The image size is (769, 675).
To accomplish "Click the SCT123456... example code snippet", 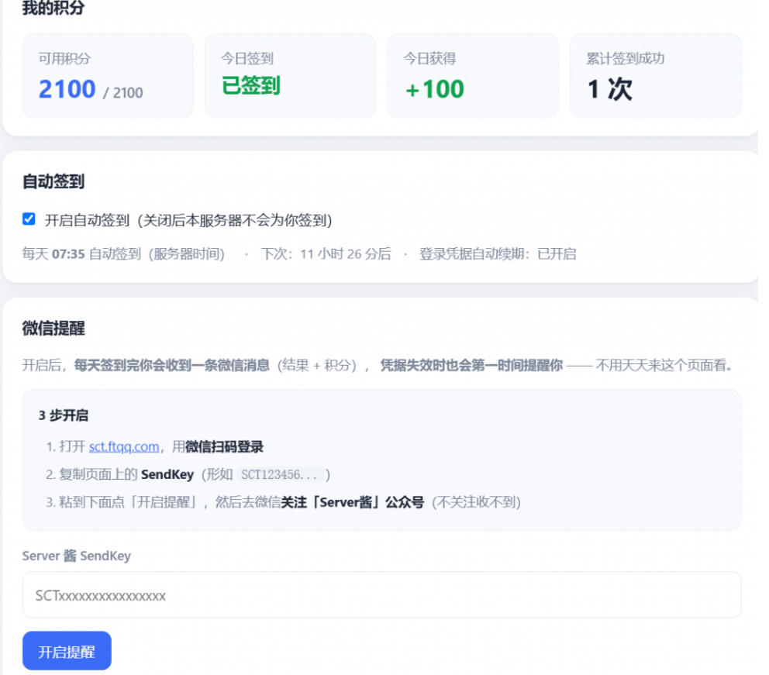I will (279, 474).
